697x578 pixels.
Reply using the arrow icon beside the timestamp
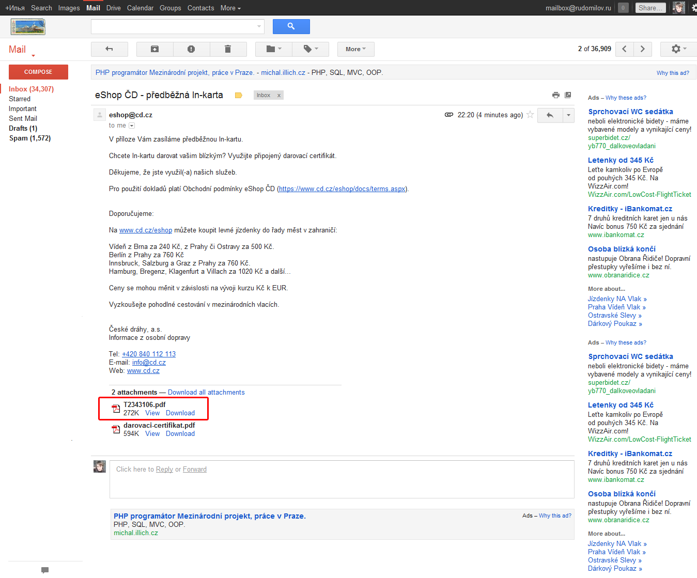click(x=550, y=115)
